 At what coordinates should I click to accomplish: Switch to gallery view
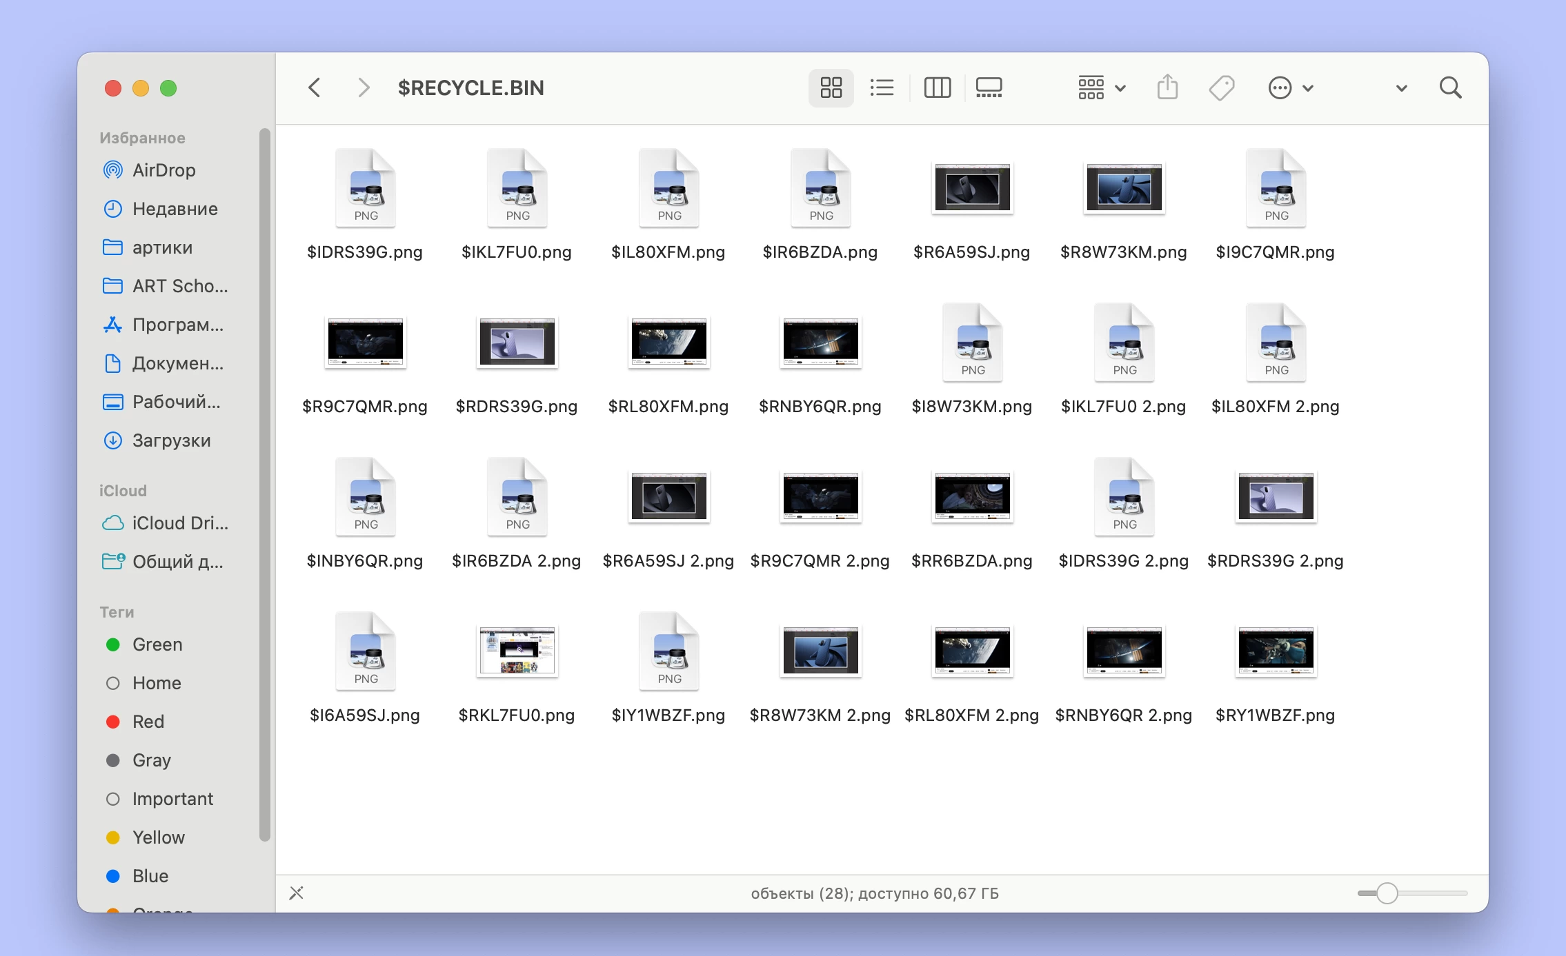pos(989,88)
